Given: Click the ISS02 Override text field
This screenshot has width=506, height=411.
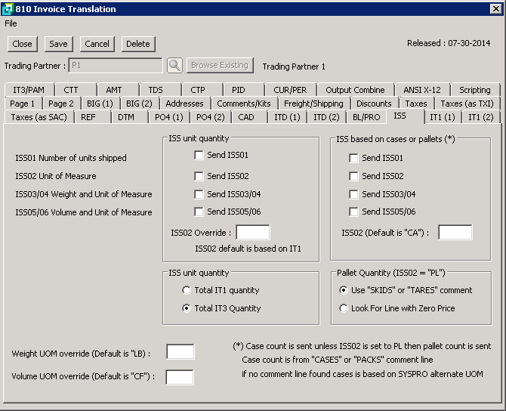Looking at the screenshot, I should pyautogui.click(x=253, y=233).
